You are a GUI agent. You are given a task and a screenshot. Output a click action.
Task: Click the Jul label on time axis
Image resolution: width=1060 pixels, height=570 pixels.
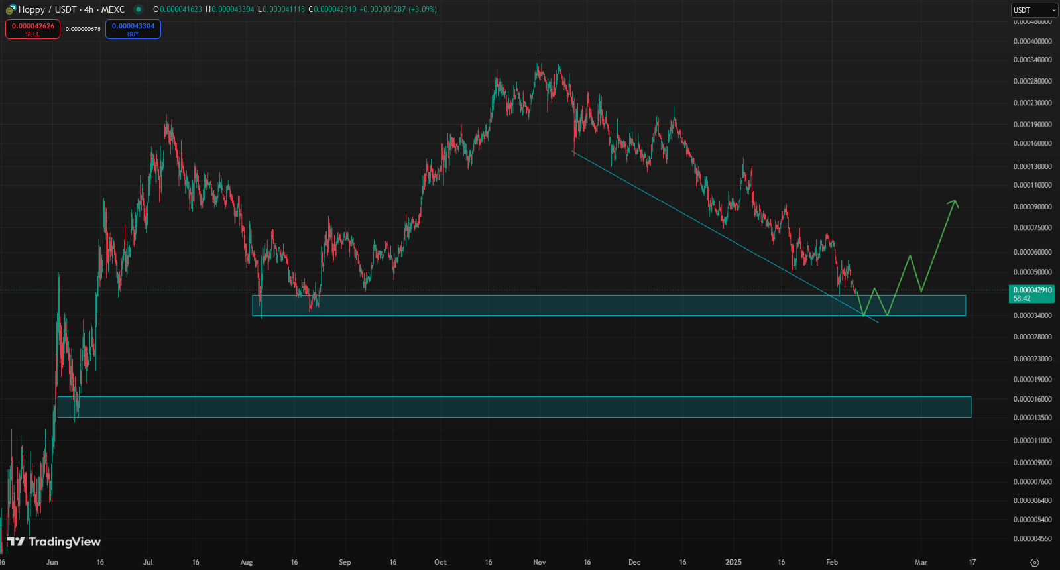pyautogui.click(x=148, y=562)
